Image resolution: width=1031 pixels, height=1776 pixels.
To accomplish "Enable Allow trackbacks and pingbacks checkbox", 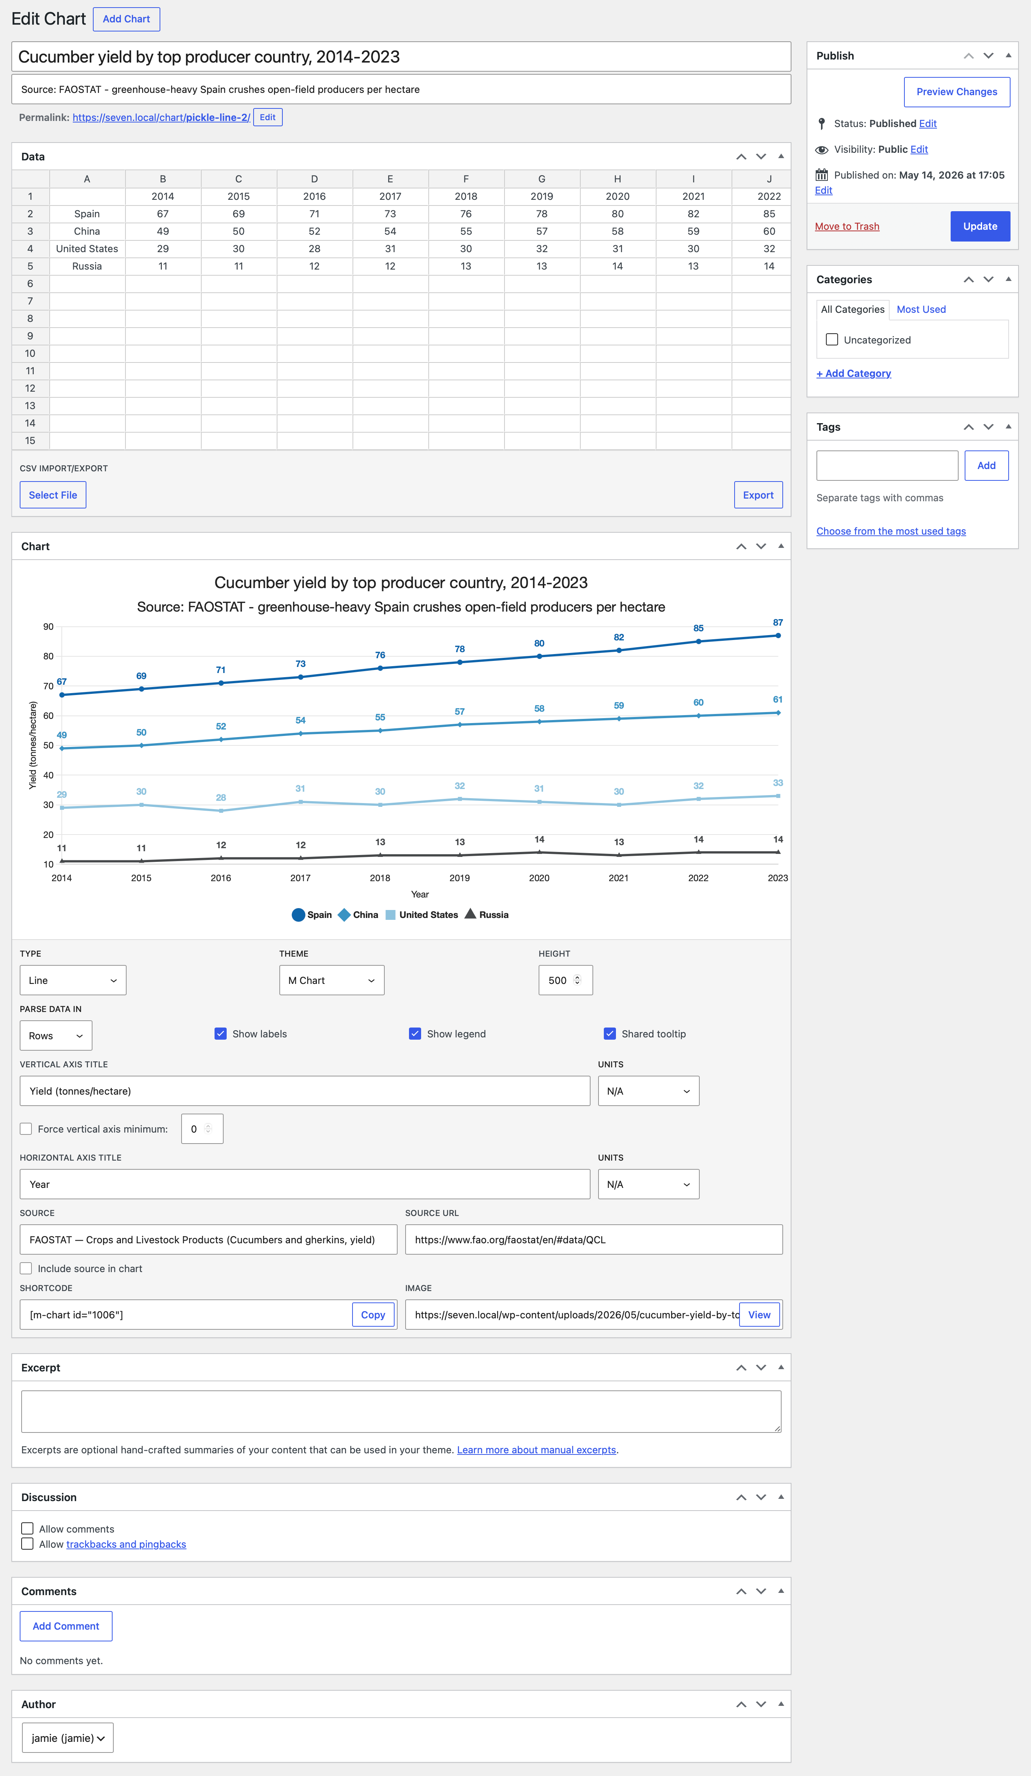I will (x=28, y=1544).
